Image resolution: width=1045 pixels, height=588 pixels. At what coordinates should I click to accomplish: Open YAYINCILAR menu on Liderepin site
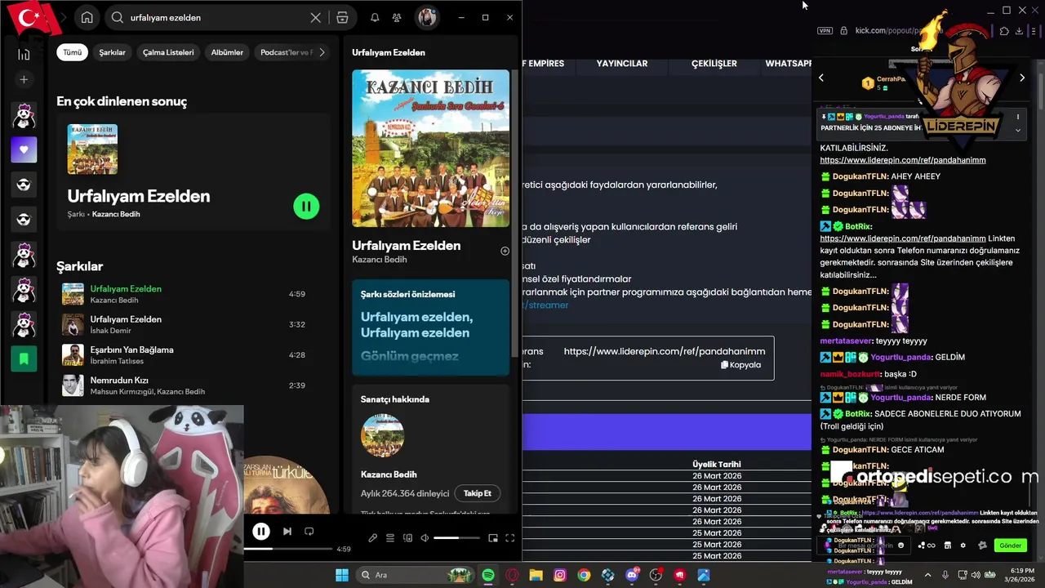point(622,64)
